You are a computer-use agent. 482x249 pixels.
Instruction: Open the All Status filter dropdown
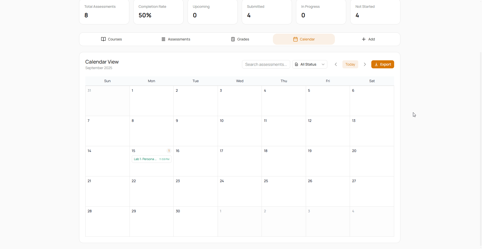pyautogui.click(x=310, y=64)
